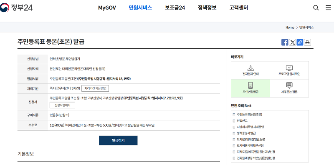Open 토지이용계획확인 신청 link
The height and width of the screenshot is (165, 334).
coord(250,145)
